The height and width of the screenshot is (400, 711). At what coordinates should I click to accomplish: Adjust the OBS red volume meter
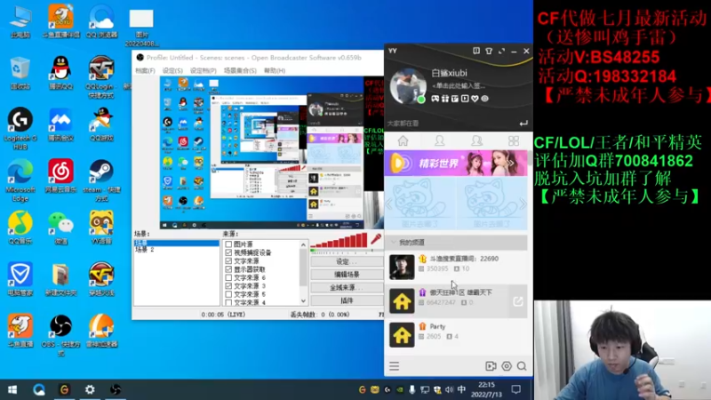340,240
